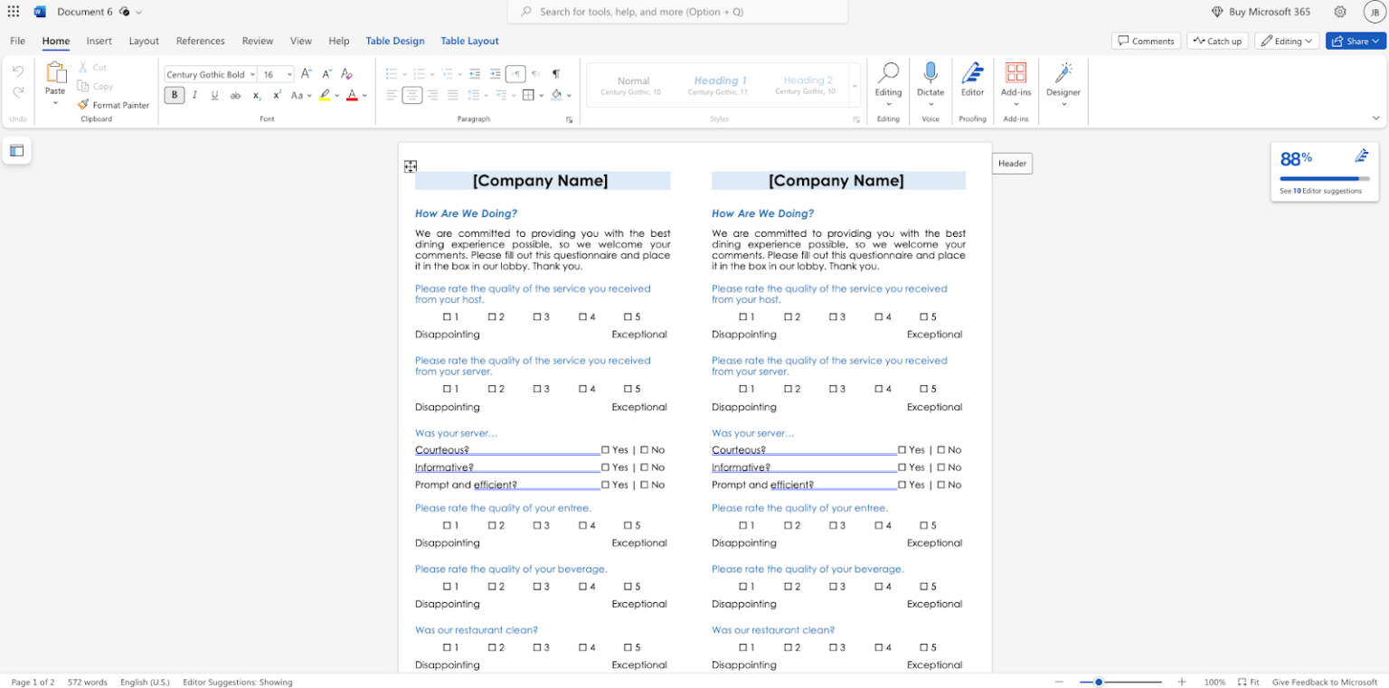
Task: Click the Share button
Action: point(1355,41)
